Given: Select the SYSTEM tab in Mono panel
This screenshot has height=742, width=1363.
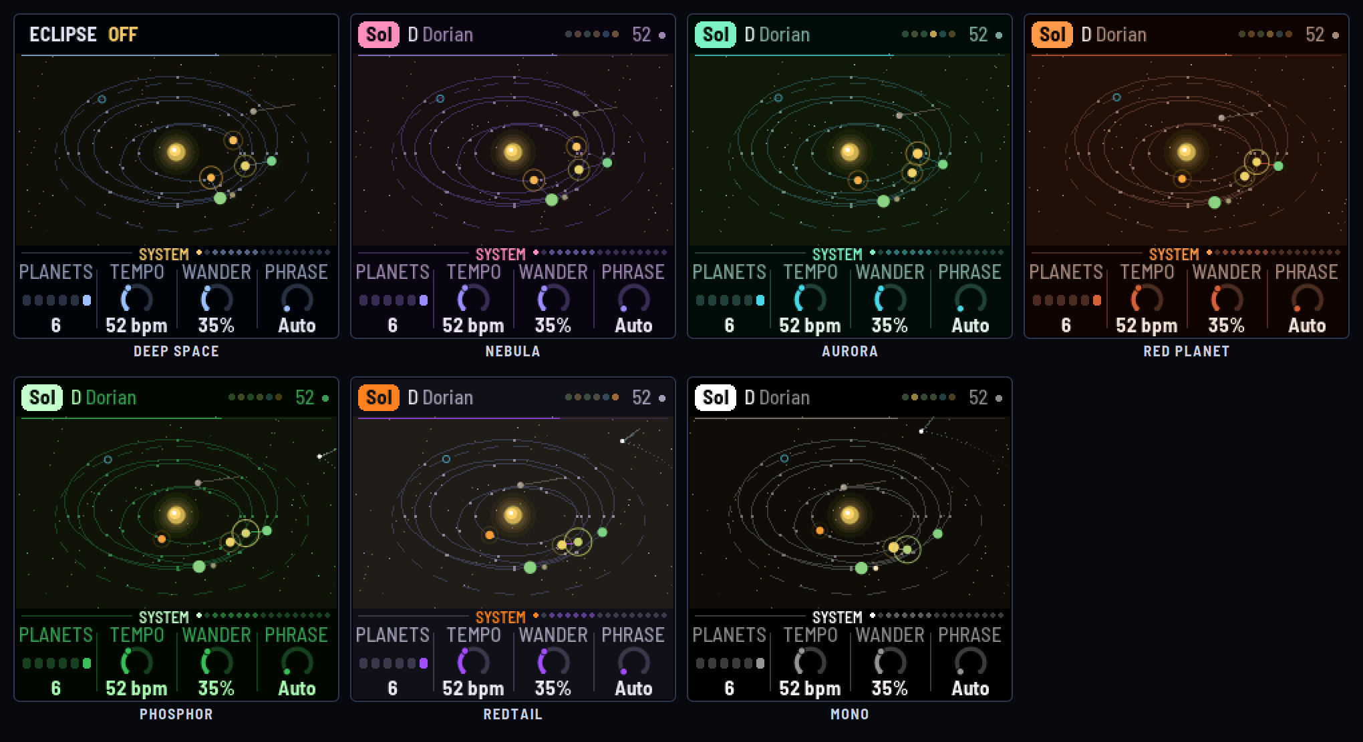Looking at the screenshot, I should click(837, 617).
